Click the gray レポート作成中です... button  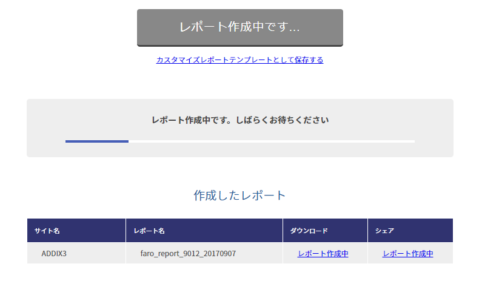pos(239,28)
